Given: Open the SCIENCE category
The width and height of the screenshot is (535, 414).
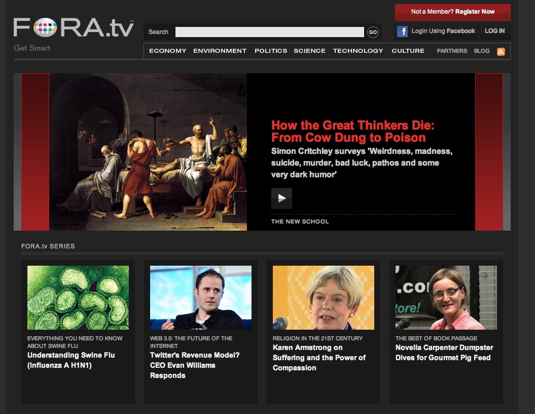Looking at the screenshot, I should [309, 51].
